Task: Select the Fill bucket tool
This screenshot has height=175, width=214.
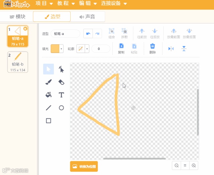Action: [x=48, y=95]
